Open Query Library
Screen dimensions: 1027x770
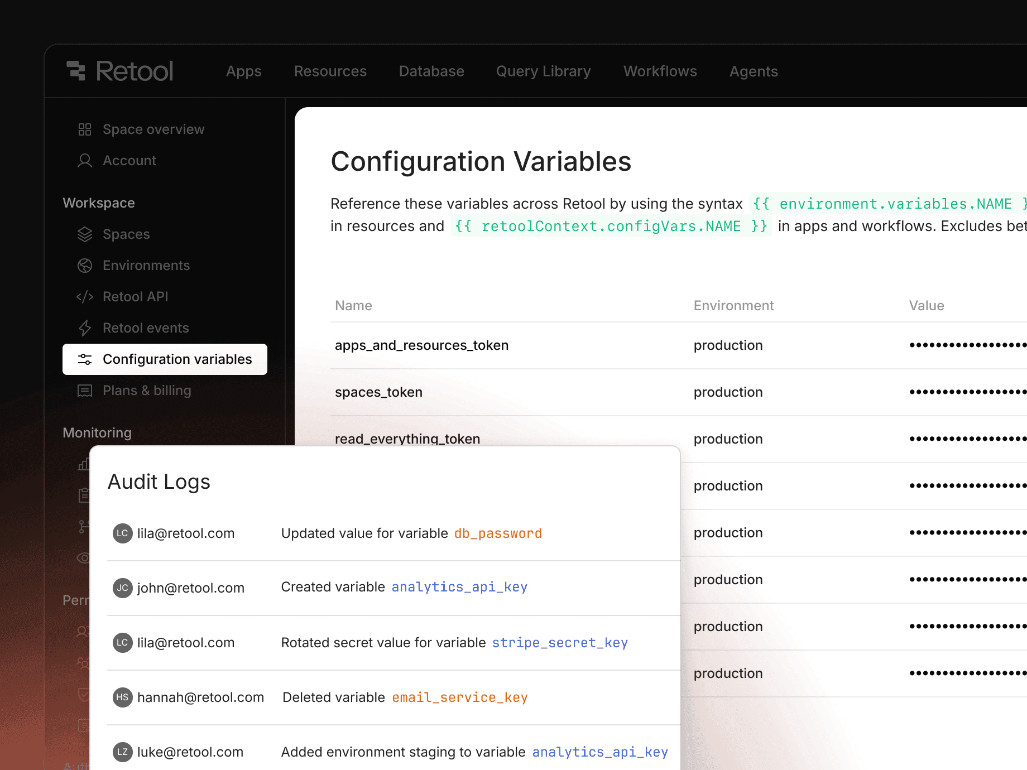[x=544, y=71]
